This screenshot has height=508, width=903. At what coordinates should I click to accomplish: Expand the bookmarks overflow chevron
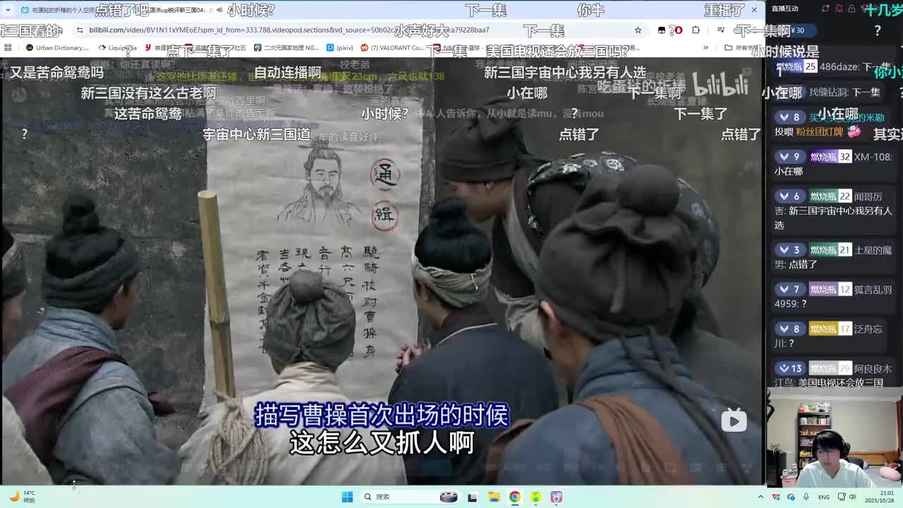[705, 48]
